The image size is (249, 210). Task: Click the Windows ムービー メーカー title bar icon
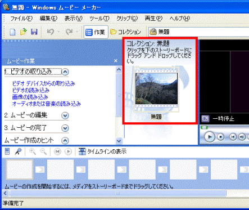6,7
